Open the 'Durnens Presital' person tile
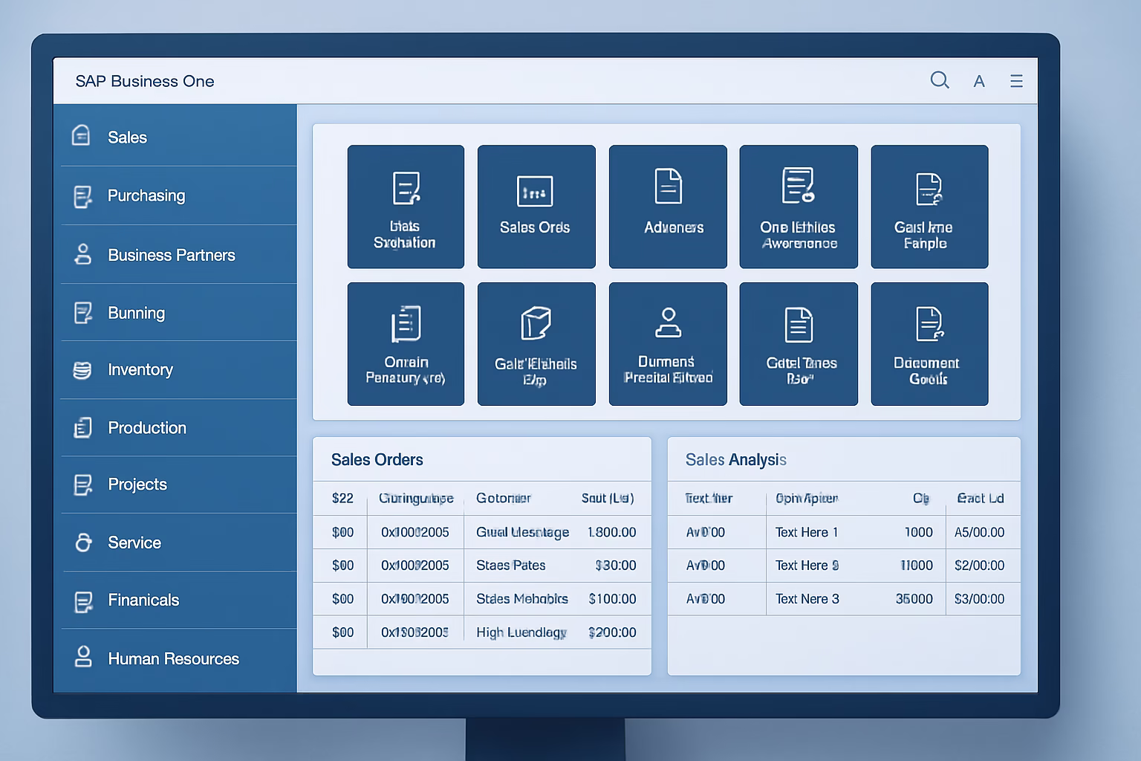 [668, 344]
